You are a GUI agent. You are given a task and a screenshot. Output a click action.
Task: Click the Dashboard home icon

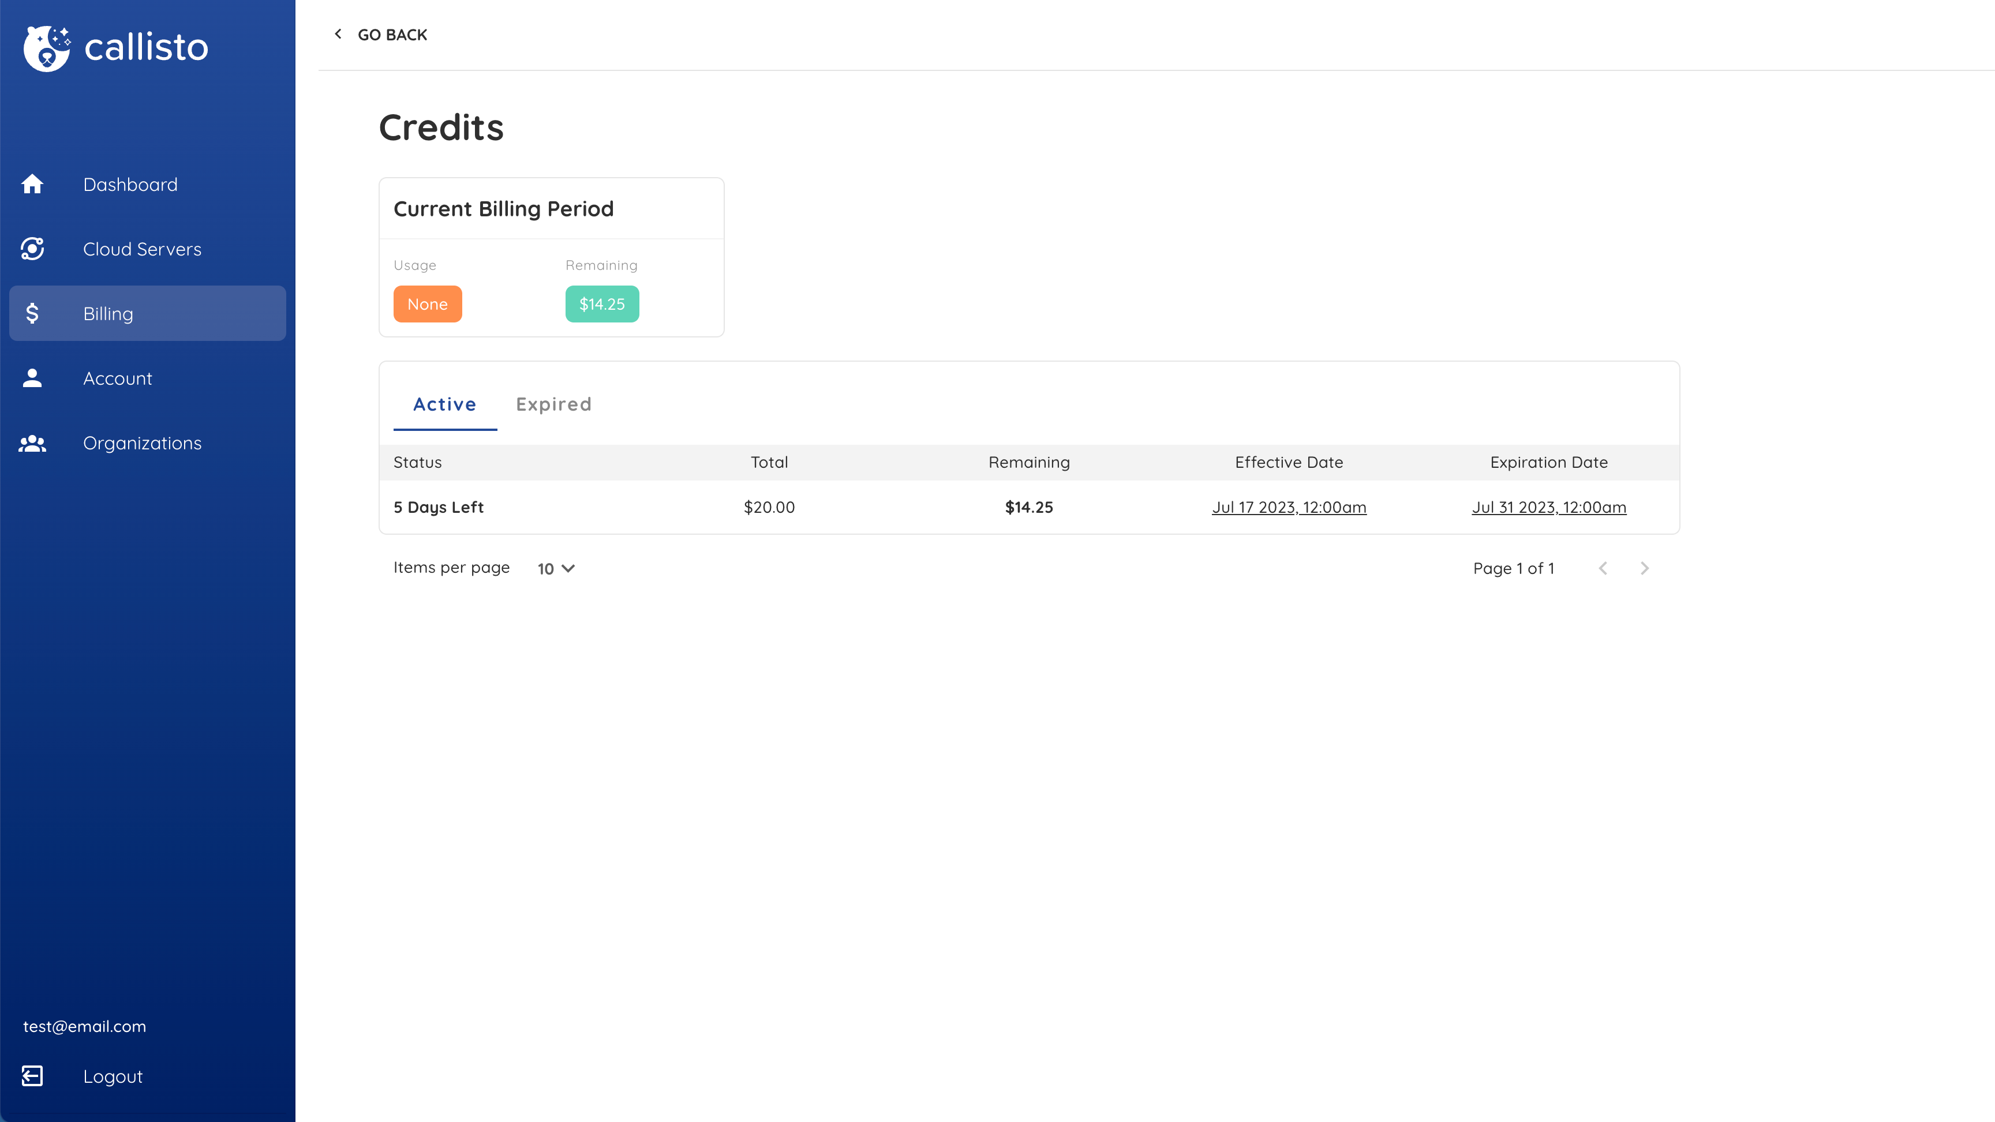point(32,184)
